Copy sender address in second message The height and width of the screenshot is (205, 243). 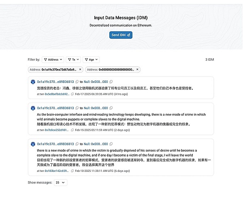[77, 108]
